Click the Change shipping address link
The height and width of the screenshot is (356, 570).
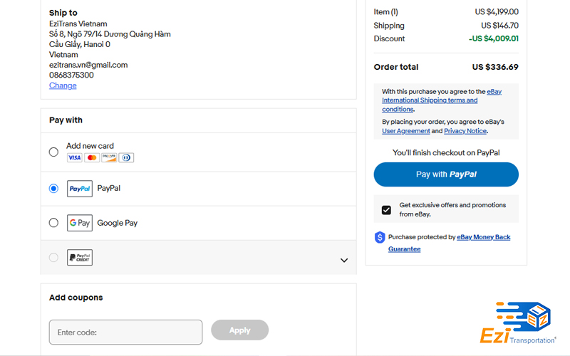63,85
